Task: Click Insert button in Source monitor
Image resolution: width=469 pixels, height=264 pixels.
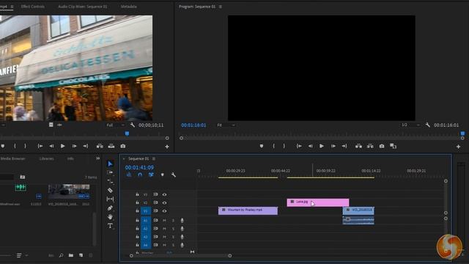Action: 100,146
